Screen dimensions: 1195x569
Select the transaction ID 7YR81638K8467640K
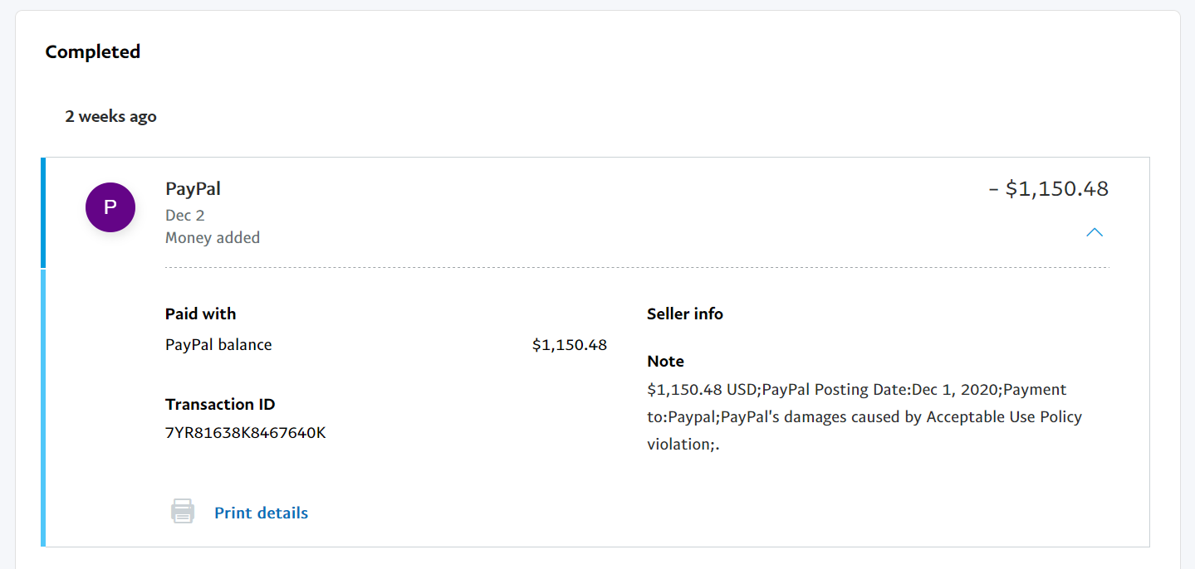point(245,432)
